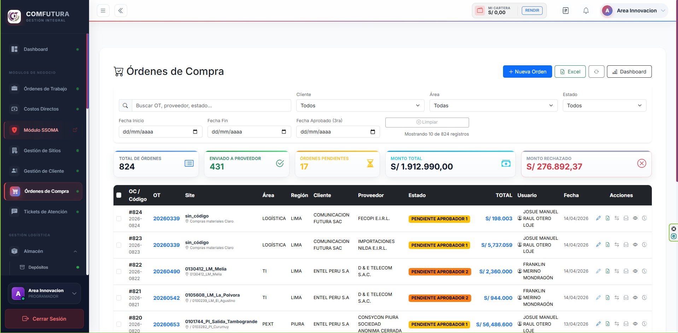The height and width of the screenshot is (333, 678).
Task: Open OT link 20260490
Action: 166,272
